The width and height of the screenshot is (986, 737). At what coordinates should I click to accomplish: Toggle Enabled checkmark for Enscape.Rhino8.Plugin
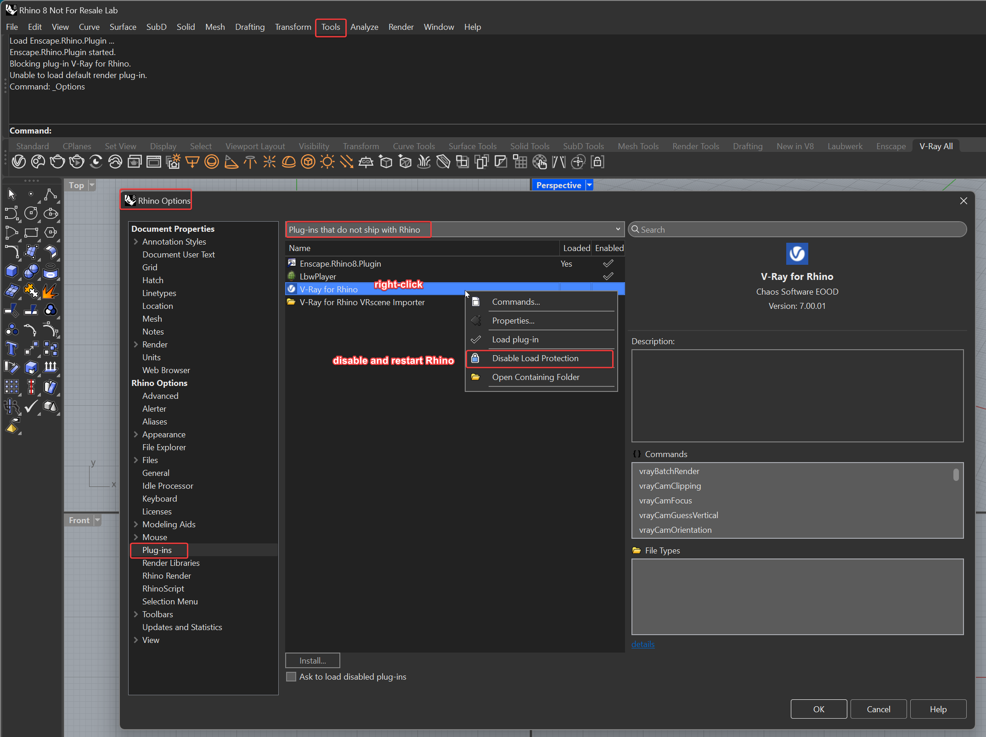608,263
